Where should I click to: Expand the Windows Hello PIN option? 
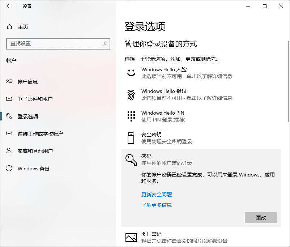(x=181, y=116)
